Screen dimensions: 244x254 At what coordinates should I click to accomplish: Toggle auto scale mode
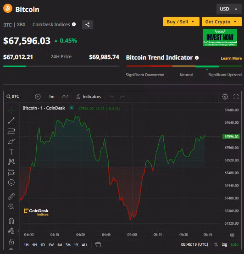coord(234,244)
